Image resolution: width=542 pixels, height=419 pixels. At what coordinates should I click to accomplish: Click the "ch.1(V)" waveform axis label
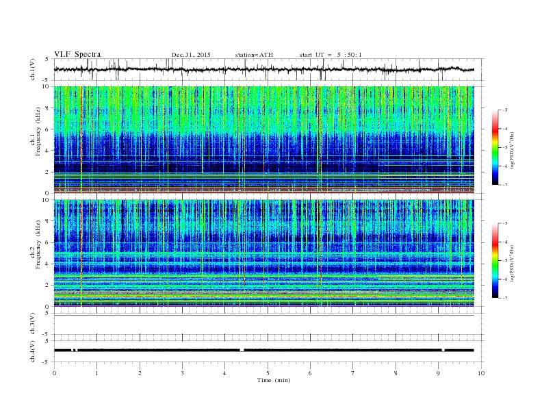click(x=33, y=69)
